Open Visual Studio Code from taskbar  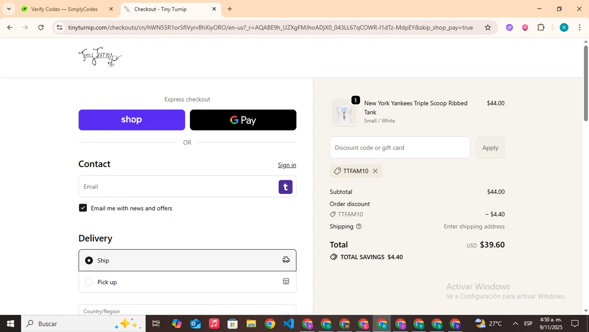tap(289, 324)
